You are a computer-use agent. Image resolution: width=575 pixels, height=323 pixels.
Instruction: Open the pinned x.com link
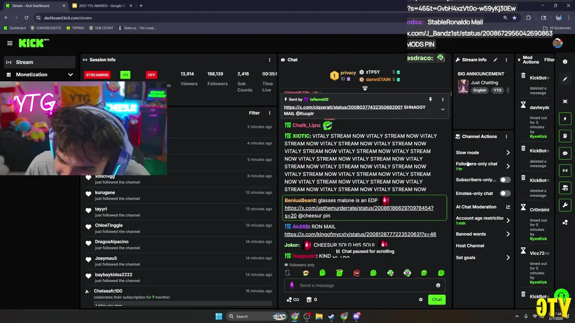343,108
